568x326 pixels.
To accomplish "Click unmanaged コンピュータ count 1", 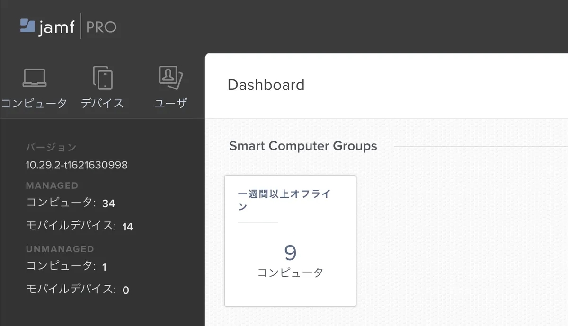I will [x=104, y=267].
